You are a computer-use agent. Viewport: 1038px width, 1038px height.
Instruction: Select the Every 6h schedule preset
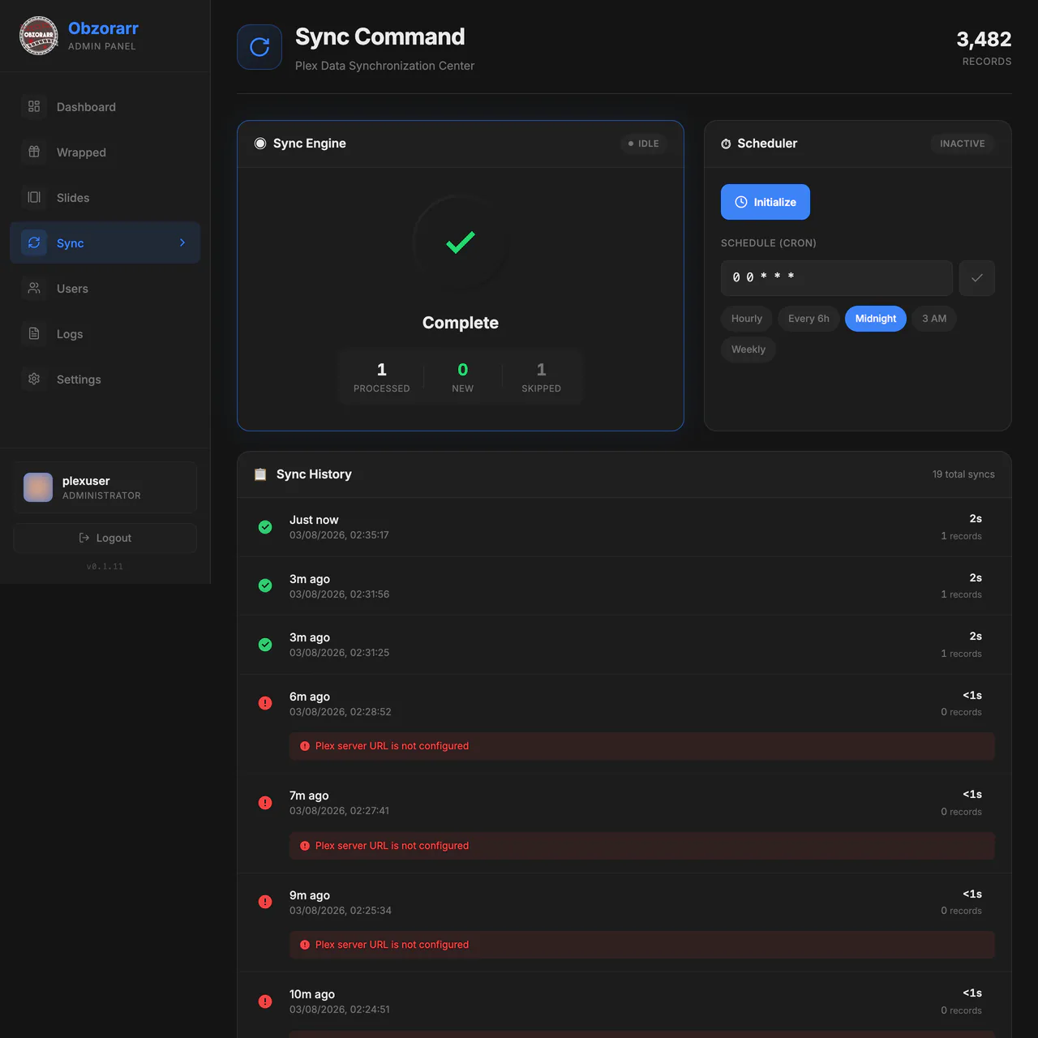(809, 319)
